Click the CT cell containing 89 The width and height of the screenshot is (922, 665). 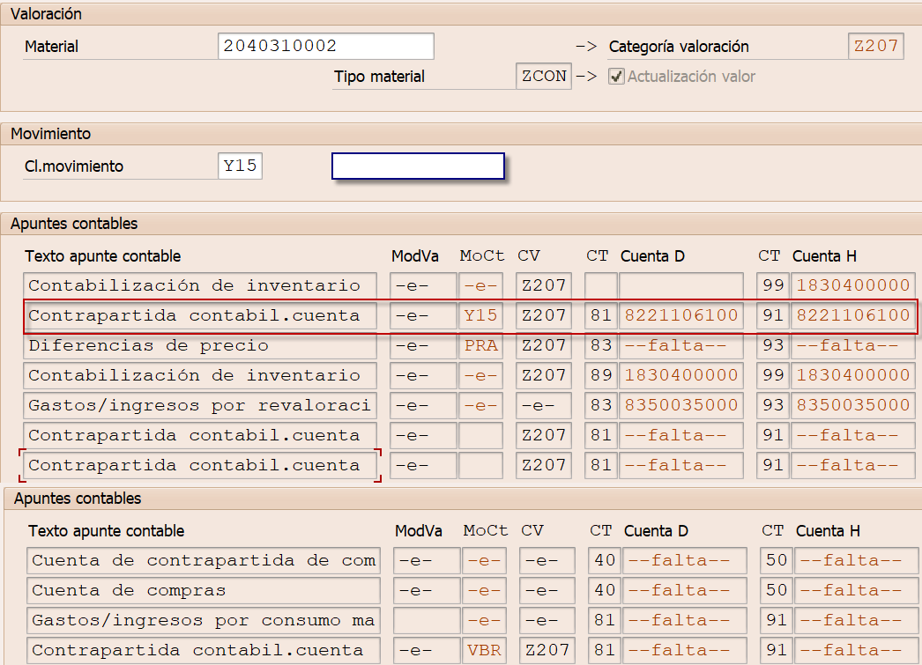click(599, 375)
